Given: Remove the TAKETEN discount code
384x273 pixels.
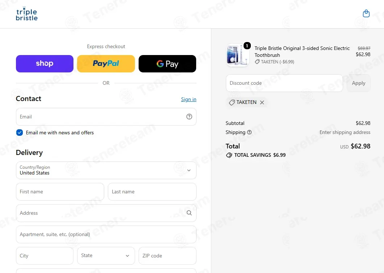Looking at the screenshot, I should [262, 102].
